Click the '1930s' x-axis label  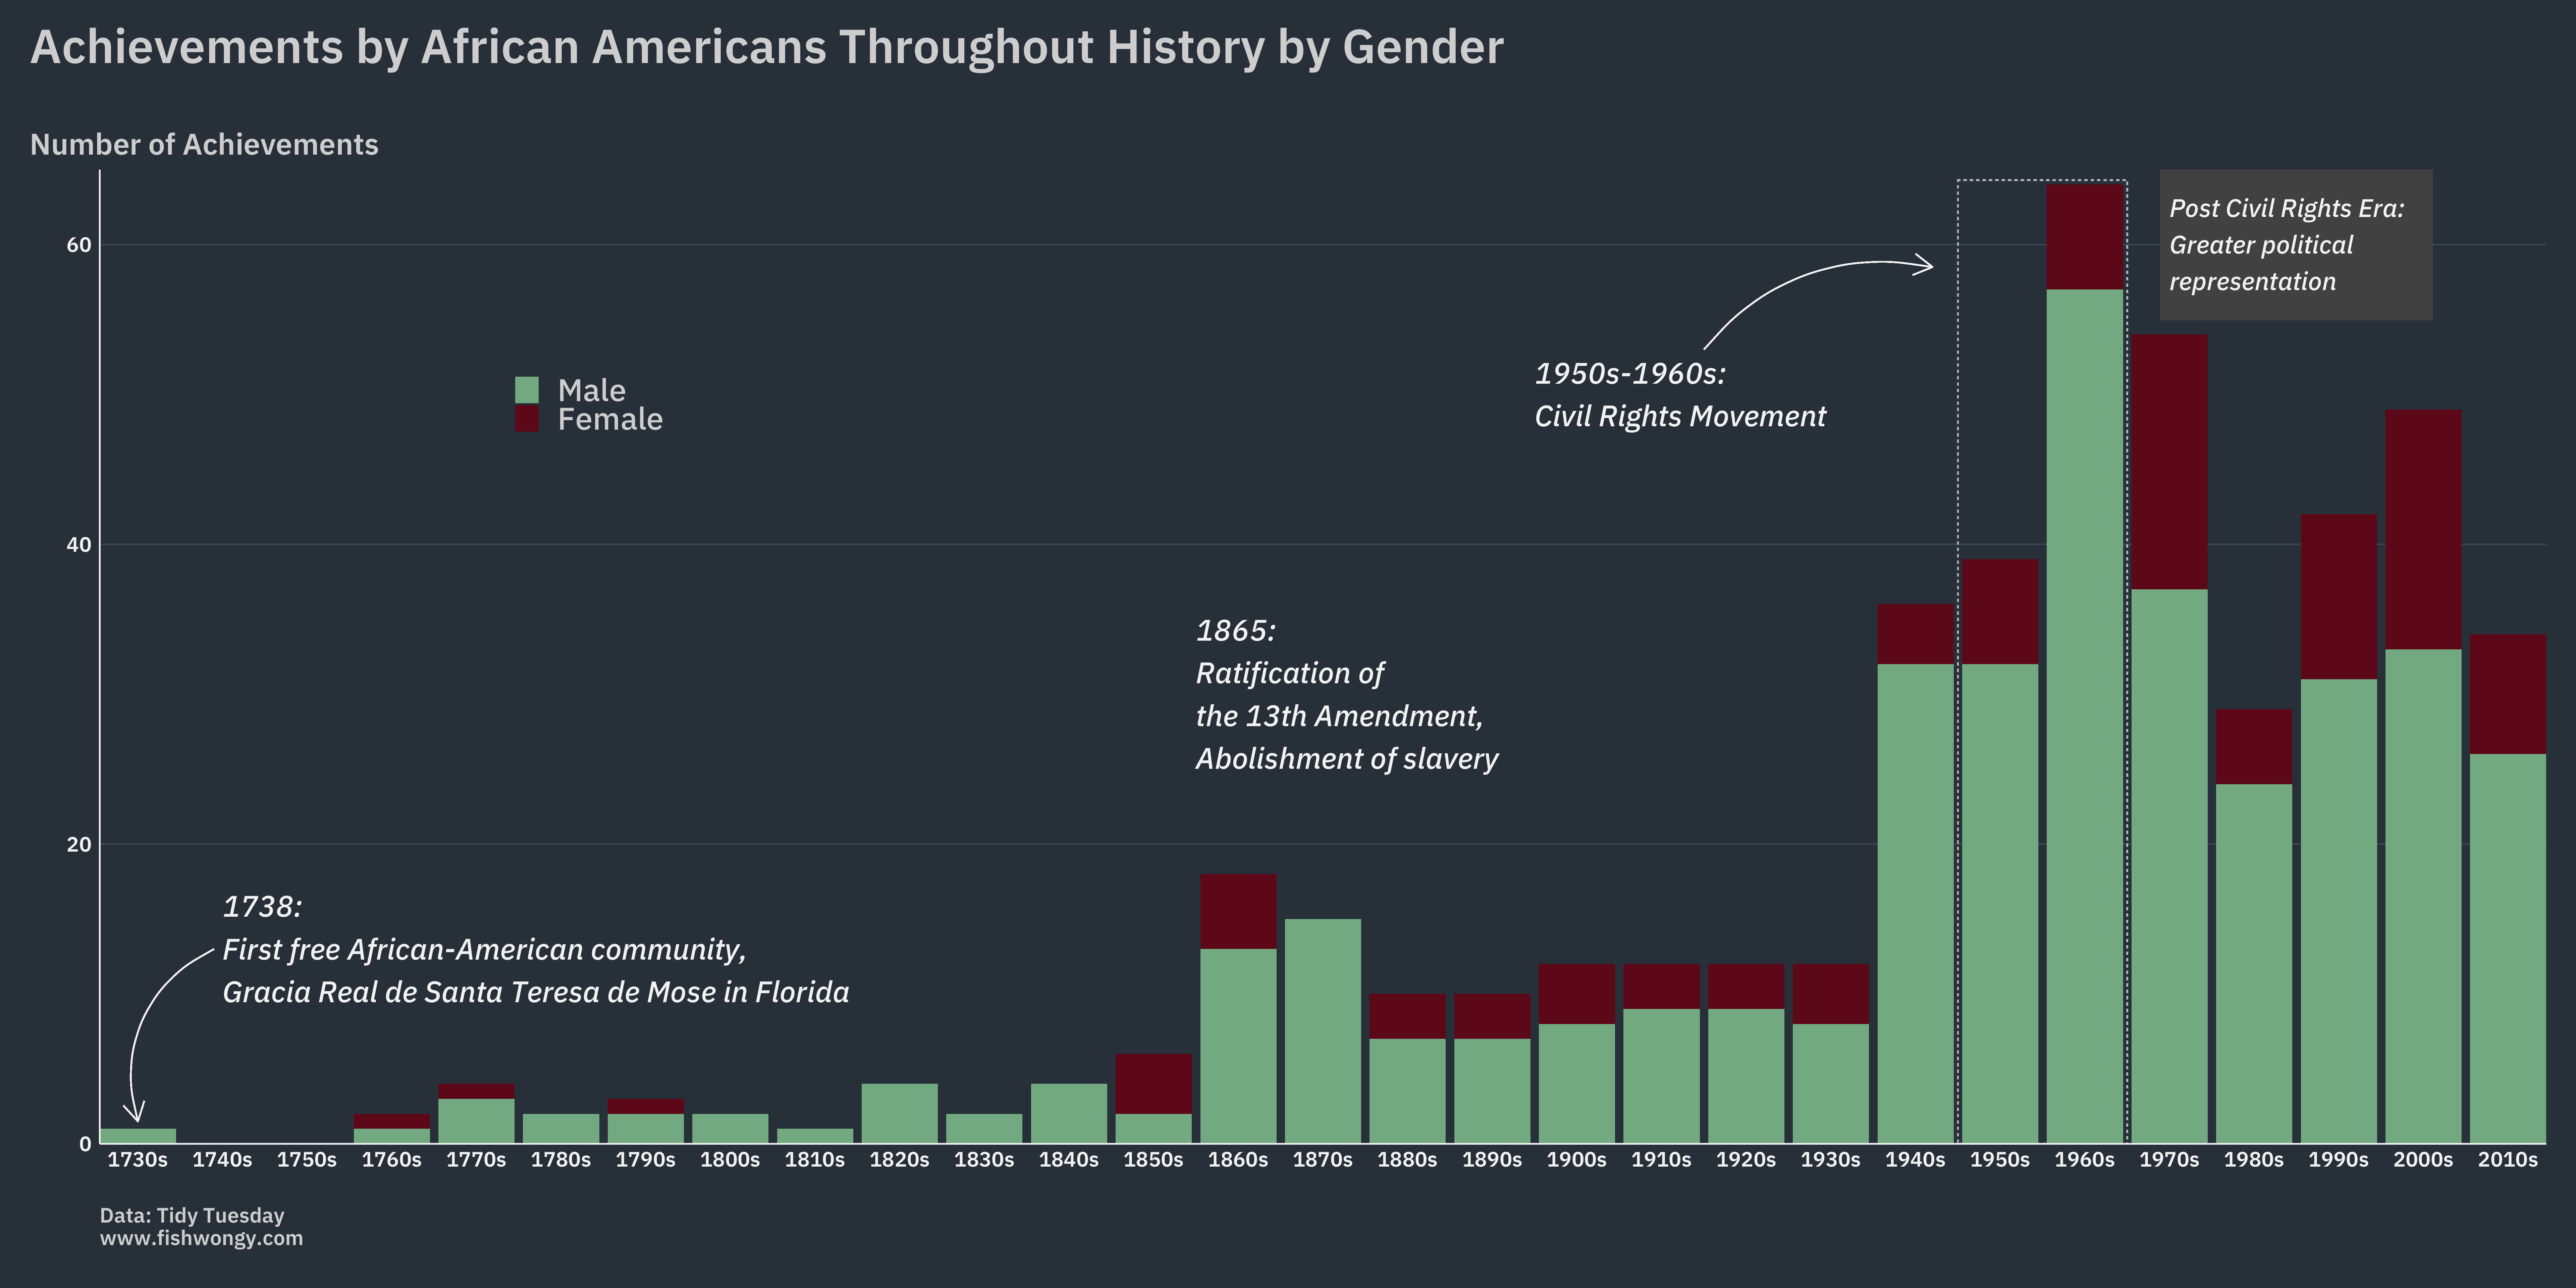click(1831, 1160)
